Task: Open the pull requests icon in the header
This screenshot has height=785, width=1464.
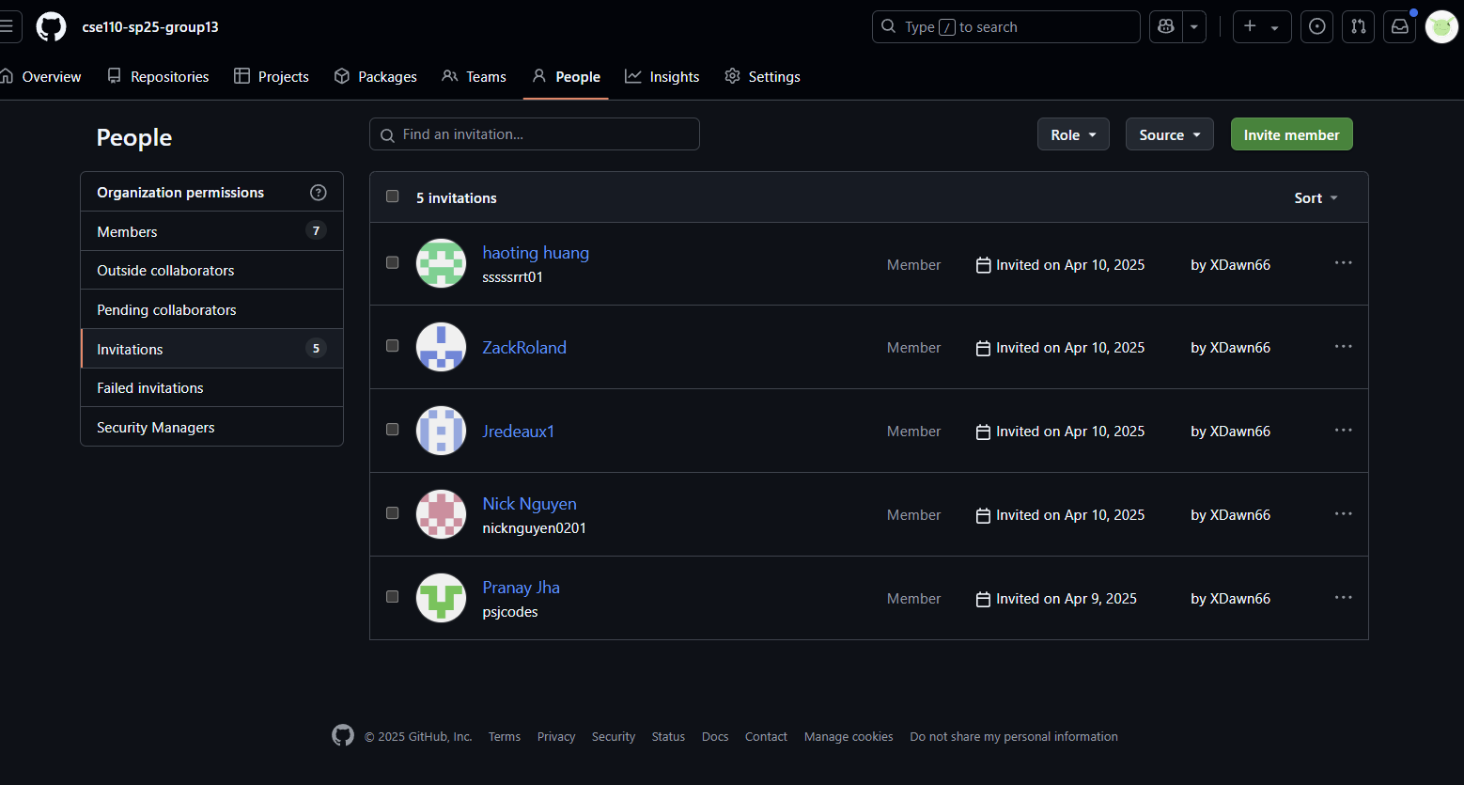Action: (1359, 26)
